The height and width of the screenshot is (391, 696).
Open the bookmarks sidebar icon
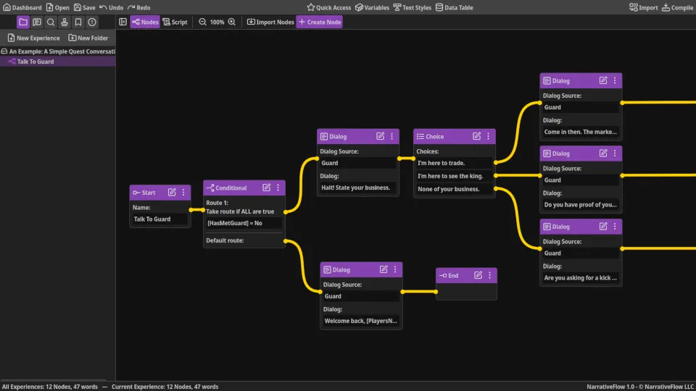coord(78,22)
